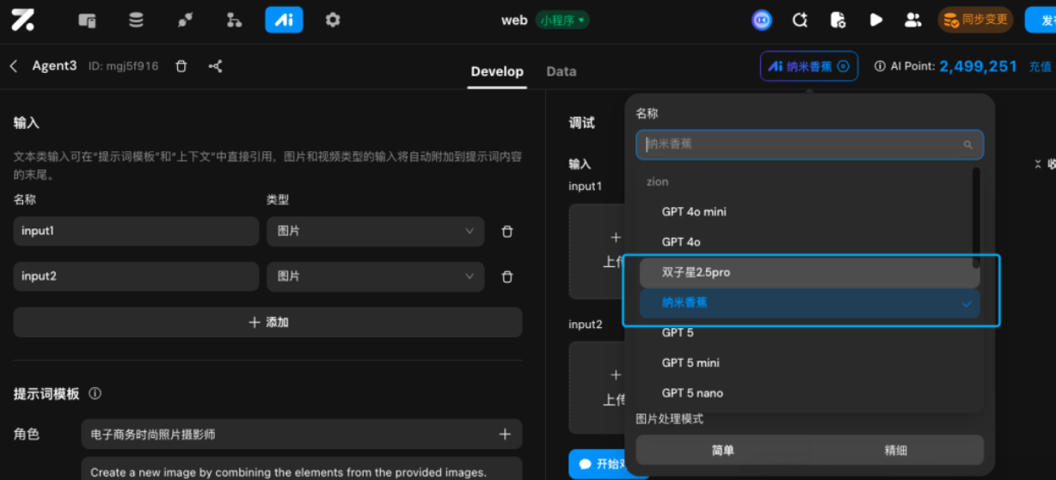Choose 精细 image processing mode

pos(896,450)
